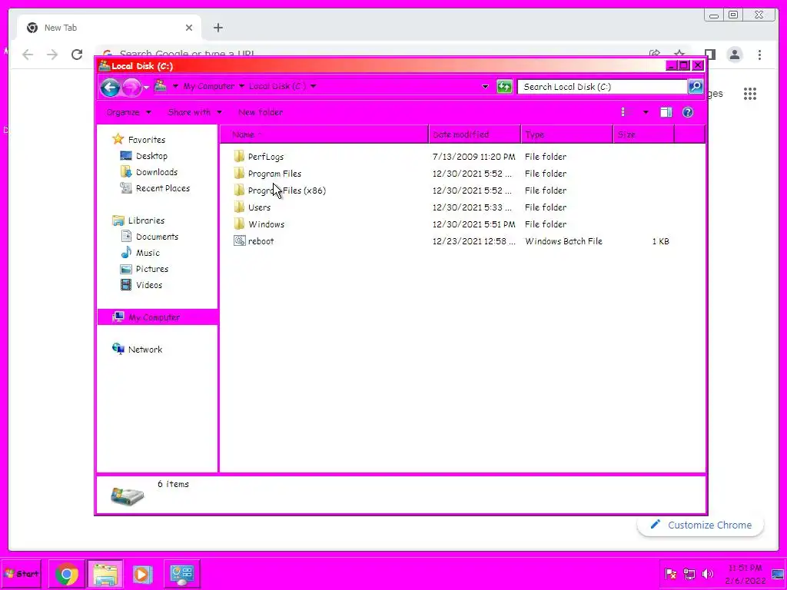Open Windows Media Player from taskbar

142,574
